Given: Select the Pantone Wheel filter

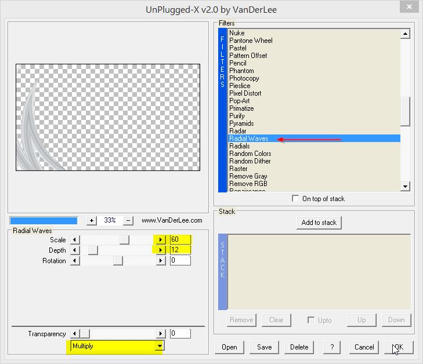Looking at the screenshot, I should point(251,41).
